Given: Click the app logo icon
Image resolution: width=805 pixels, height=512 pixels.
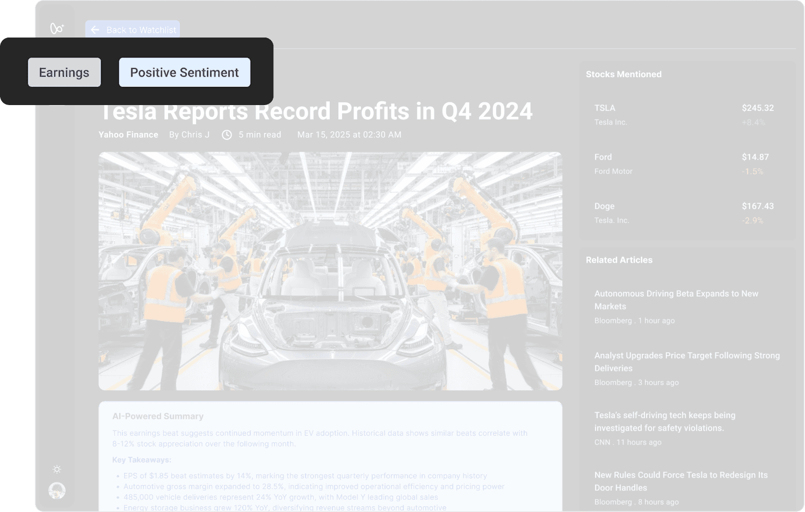Looking at the screenshot, I should point(57,28).
